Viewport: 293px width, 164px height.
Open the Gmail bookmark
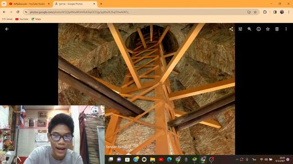7,19
